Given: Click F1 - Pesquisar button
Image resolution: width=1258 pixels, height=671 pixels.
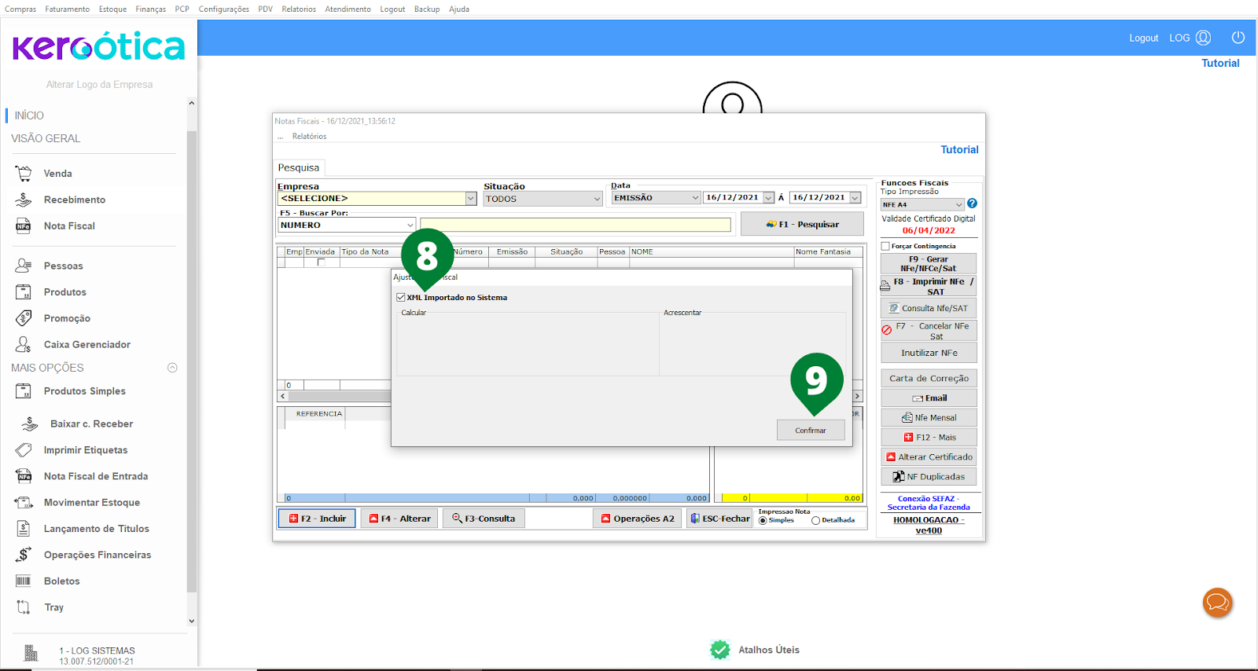Looking at the screenshot, I should (x=802, y=224).
